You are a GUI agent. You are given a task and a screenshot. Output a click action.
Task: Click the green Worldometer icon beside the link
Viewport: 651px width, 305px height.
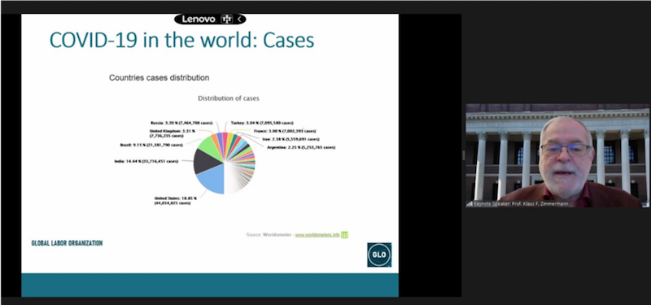344,235
